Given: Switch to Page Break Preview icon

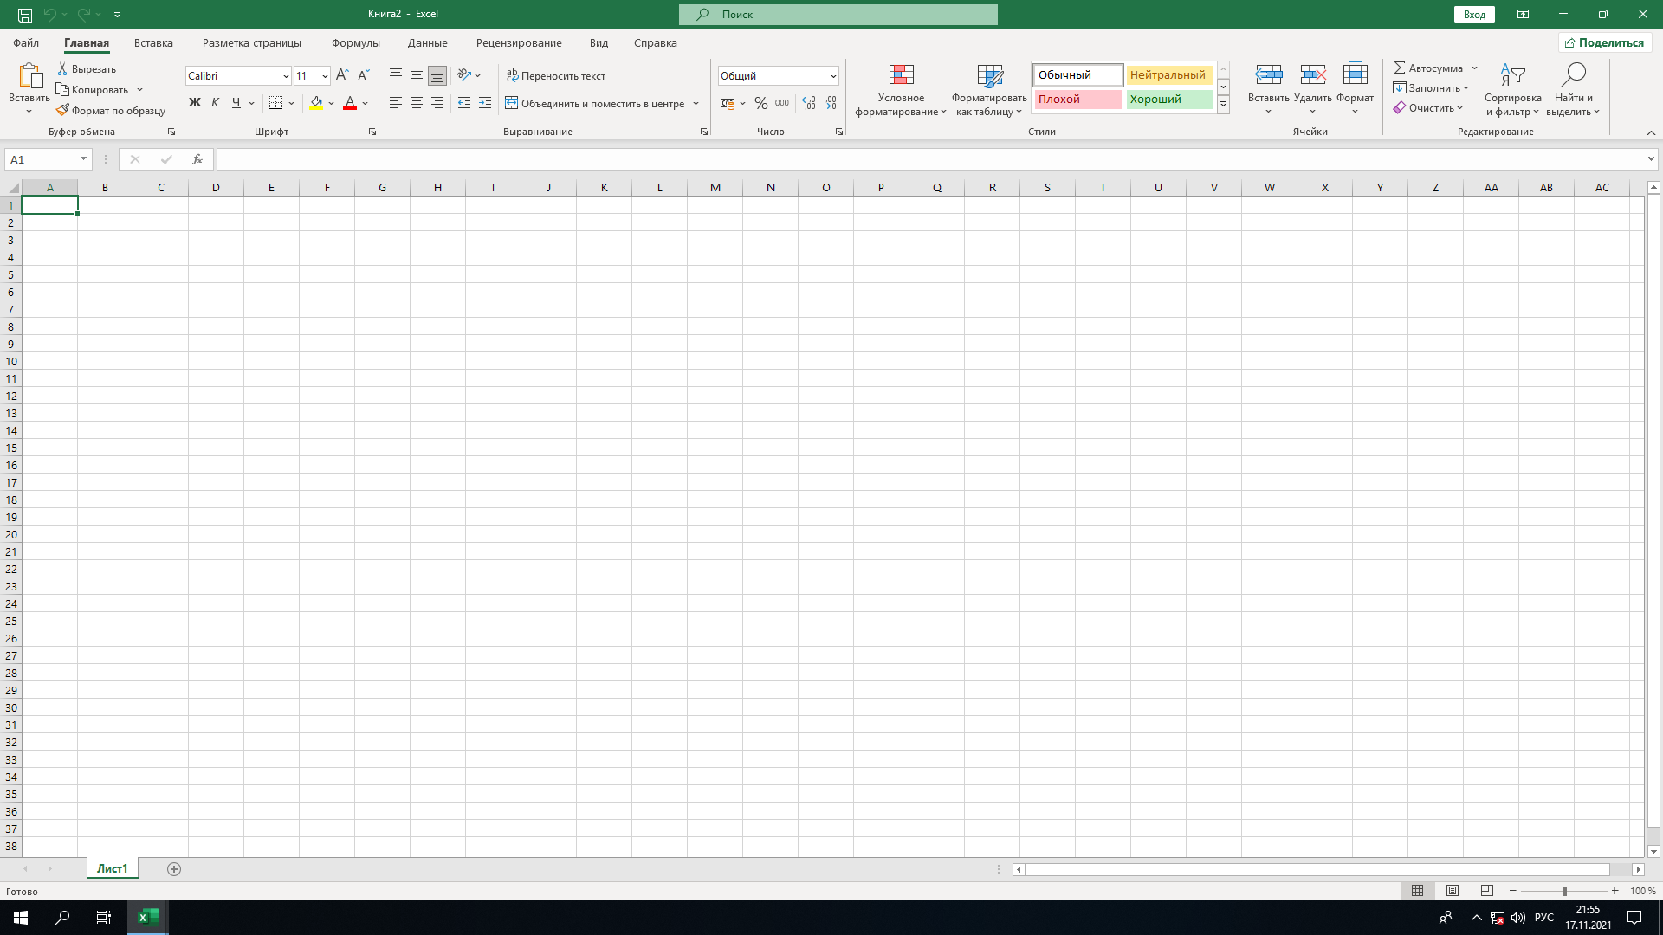Looking at the screenshot, I should click(1487, 891).
